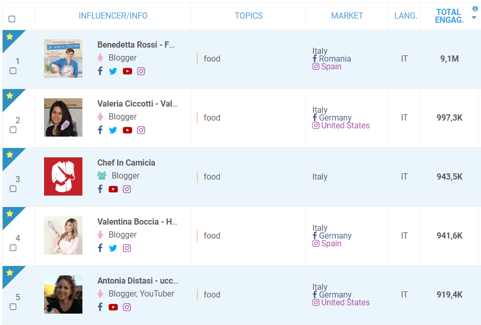481x325 pixels.
Task: Click Valentina Boccia's profile thumbnail
Action: 63,235
